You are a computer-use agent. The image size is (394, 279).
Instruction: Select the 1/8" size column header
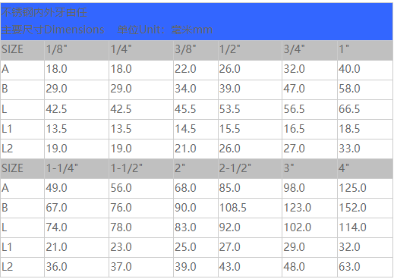coord(77,51)
